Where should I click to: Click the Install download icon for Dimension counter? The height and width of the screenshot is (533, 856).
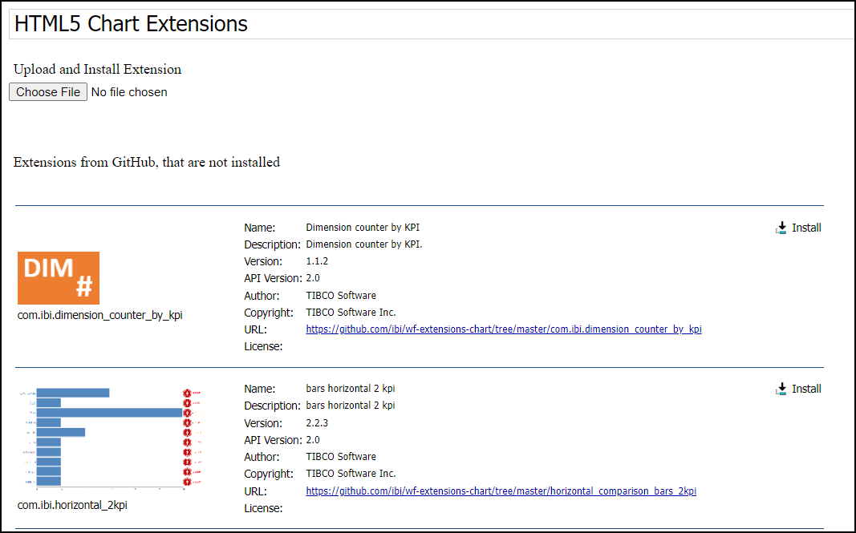click(781, 227)
